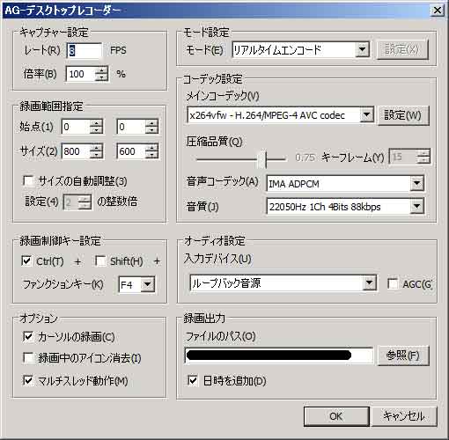
Task: Click the レート FPS input field
Action: [85, 50]
